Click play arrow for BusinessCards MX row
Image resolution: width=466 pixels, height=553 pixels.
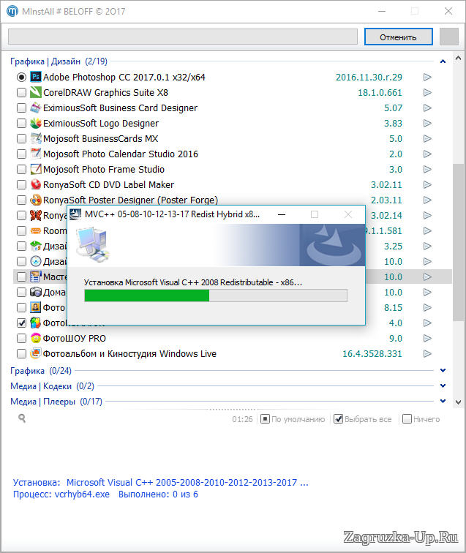point(427,138)
